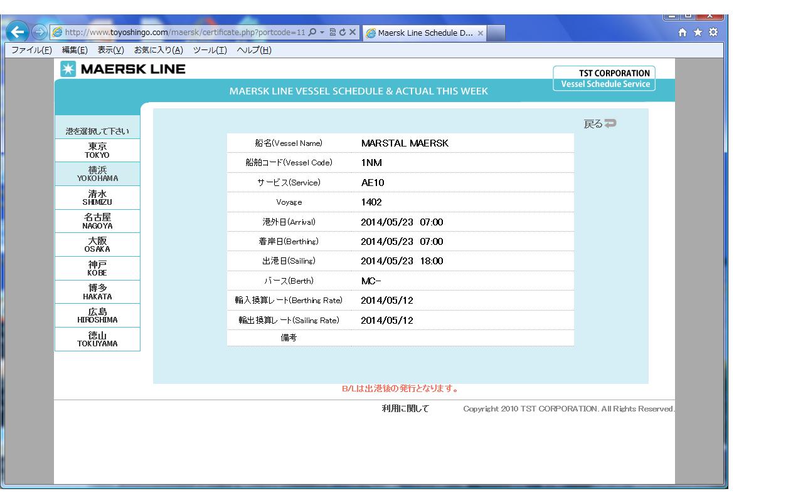Select the 広島 HIROSHIMA port
This screenshot has width=803, height=501.
[x=97, y=316]
